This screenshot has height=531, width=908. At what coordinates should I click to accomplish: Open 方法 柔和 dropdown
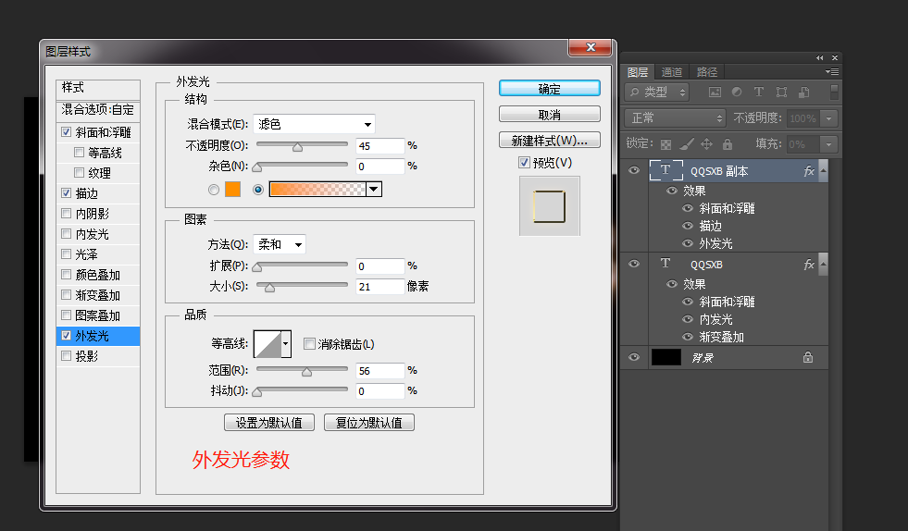tap(280, 244)
